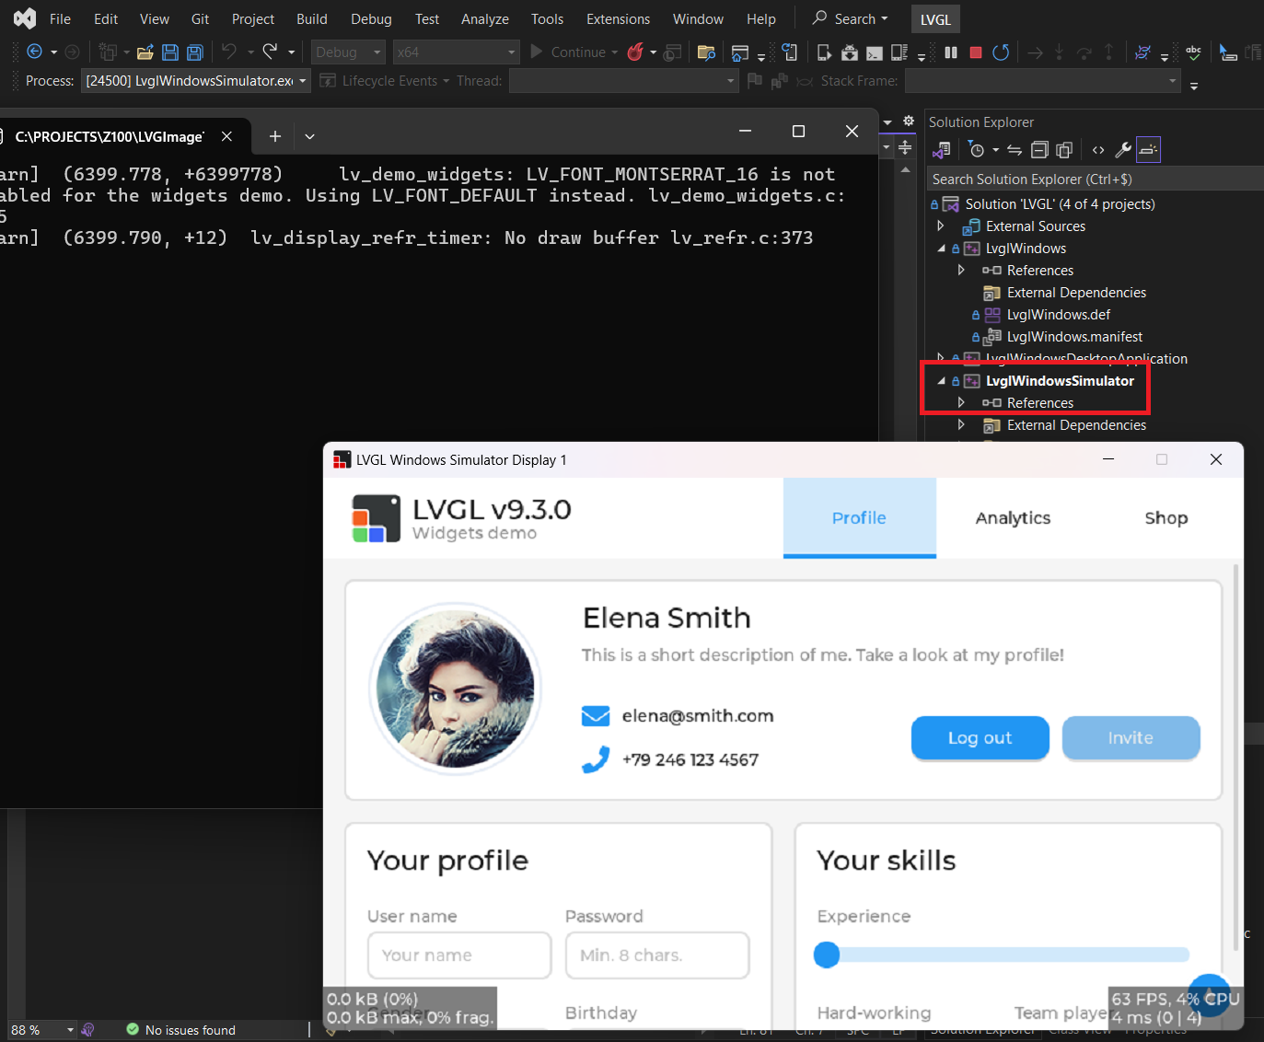
Task: Click the Restart debugging circular arrow
Action: point(1001,52)
